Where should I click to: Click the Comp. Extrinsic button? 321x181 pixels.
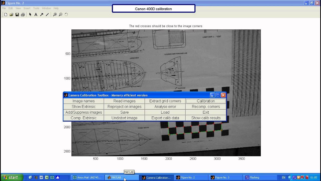[84, 118]
